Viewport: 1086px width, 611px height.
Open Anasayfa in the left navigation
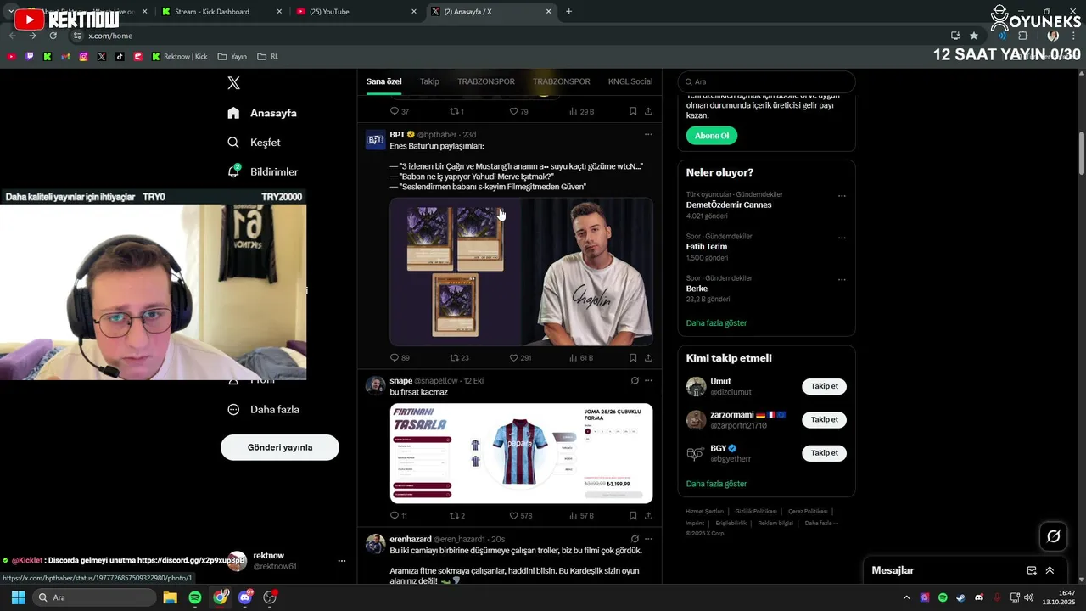tap(262, 113)
